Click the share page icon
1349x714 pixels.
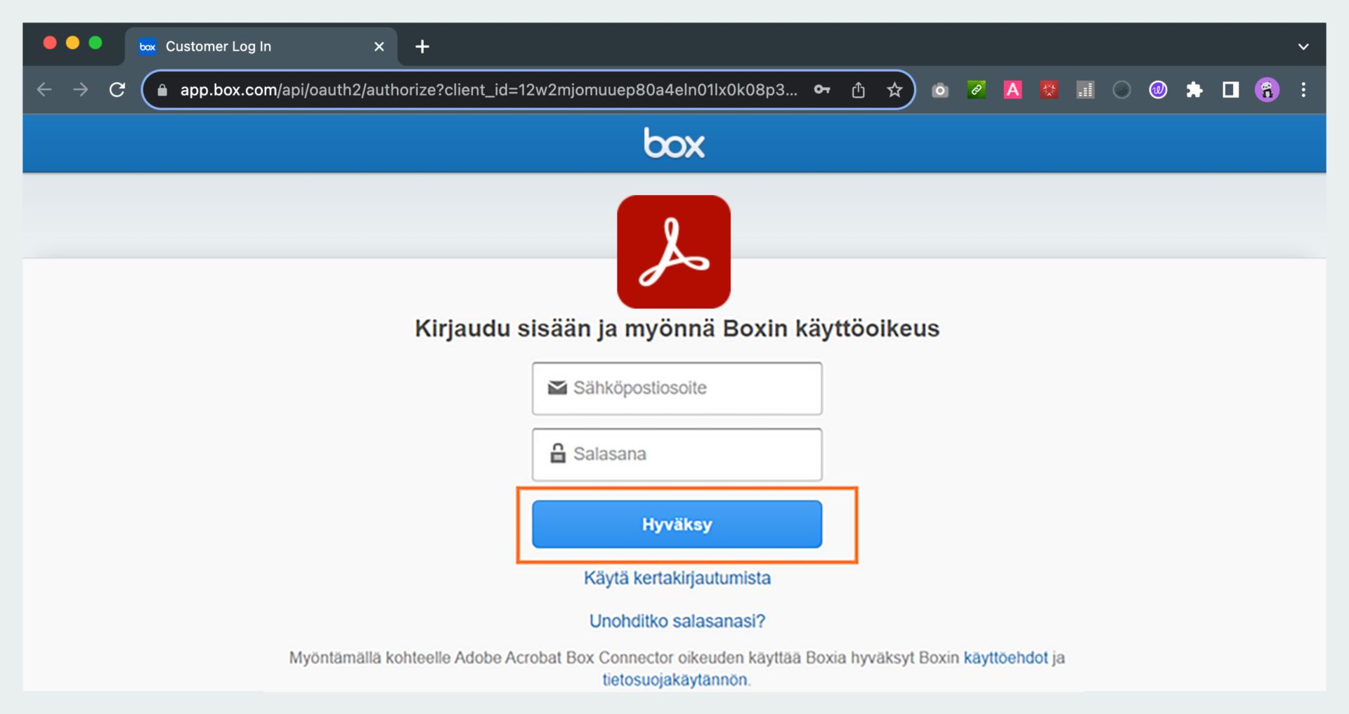[858, 90]
